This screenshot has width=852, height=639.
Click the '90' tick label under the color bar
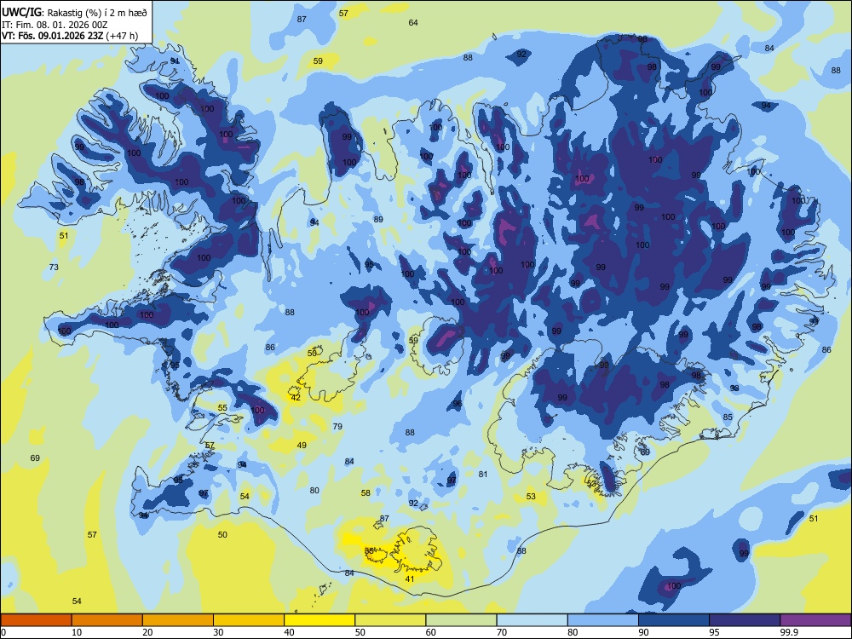pyautogui.click(x=644, y=632)
